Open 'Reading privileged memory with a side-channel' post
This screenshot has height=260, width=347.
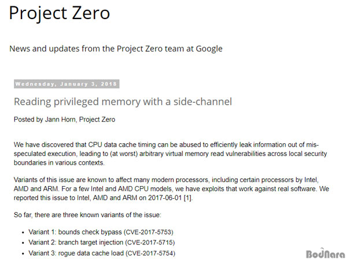(x=123, y=102)
